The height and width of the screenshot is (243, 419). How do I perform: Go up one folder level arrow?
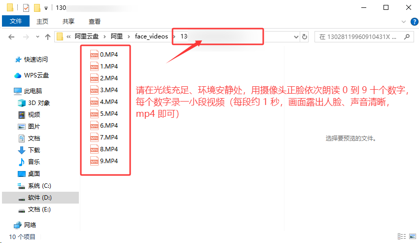pos(47,37)
